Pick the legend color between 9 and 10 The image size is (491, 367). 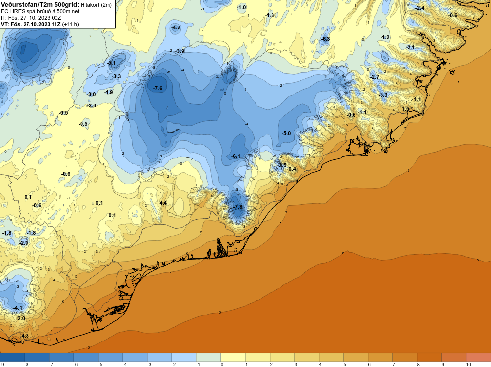point(454,357)
